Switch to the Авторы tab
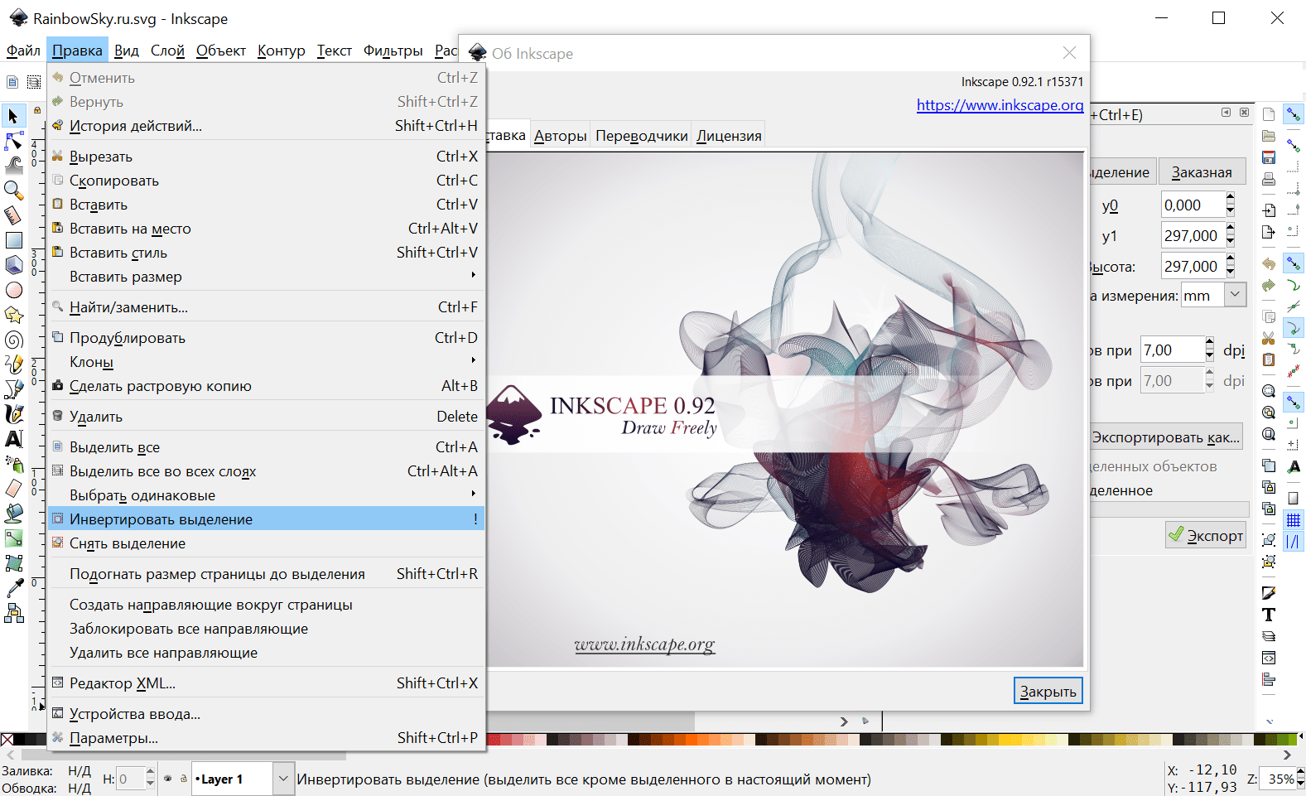The image size is (1306, 796). (561, 136)
